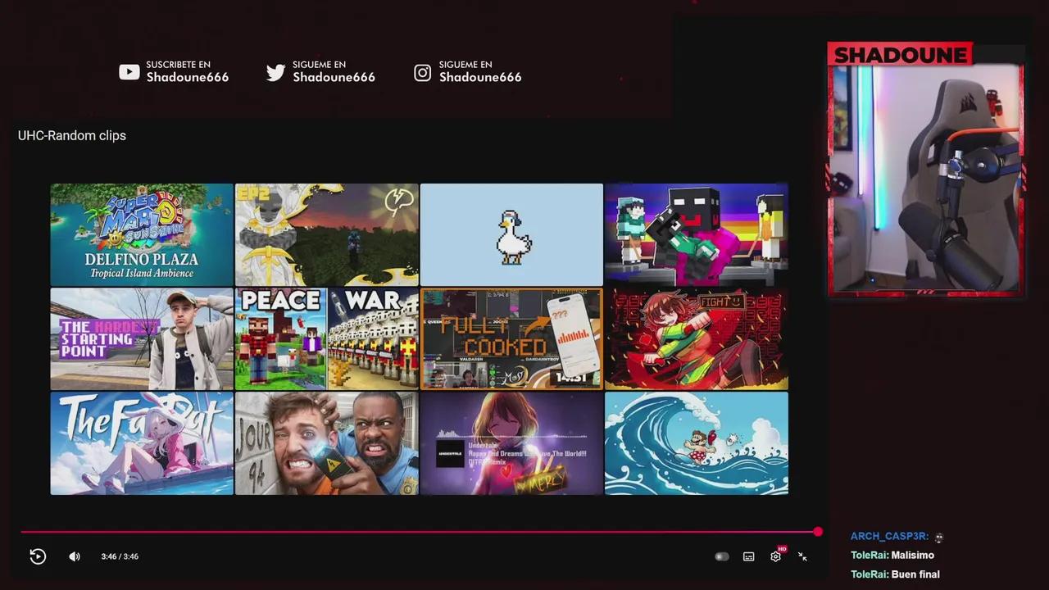Screen dimensions: 1049x590
Task: Open the Super Mario Sunshine Delfino Plaza thumbnail
Action: tap(142, 234)
